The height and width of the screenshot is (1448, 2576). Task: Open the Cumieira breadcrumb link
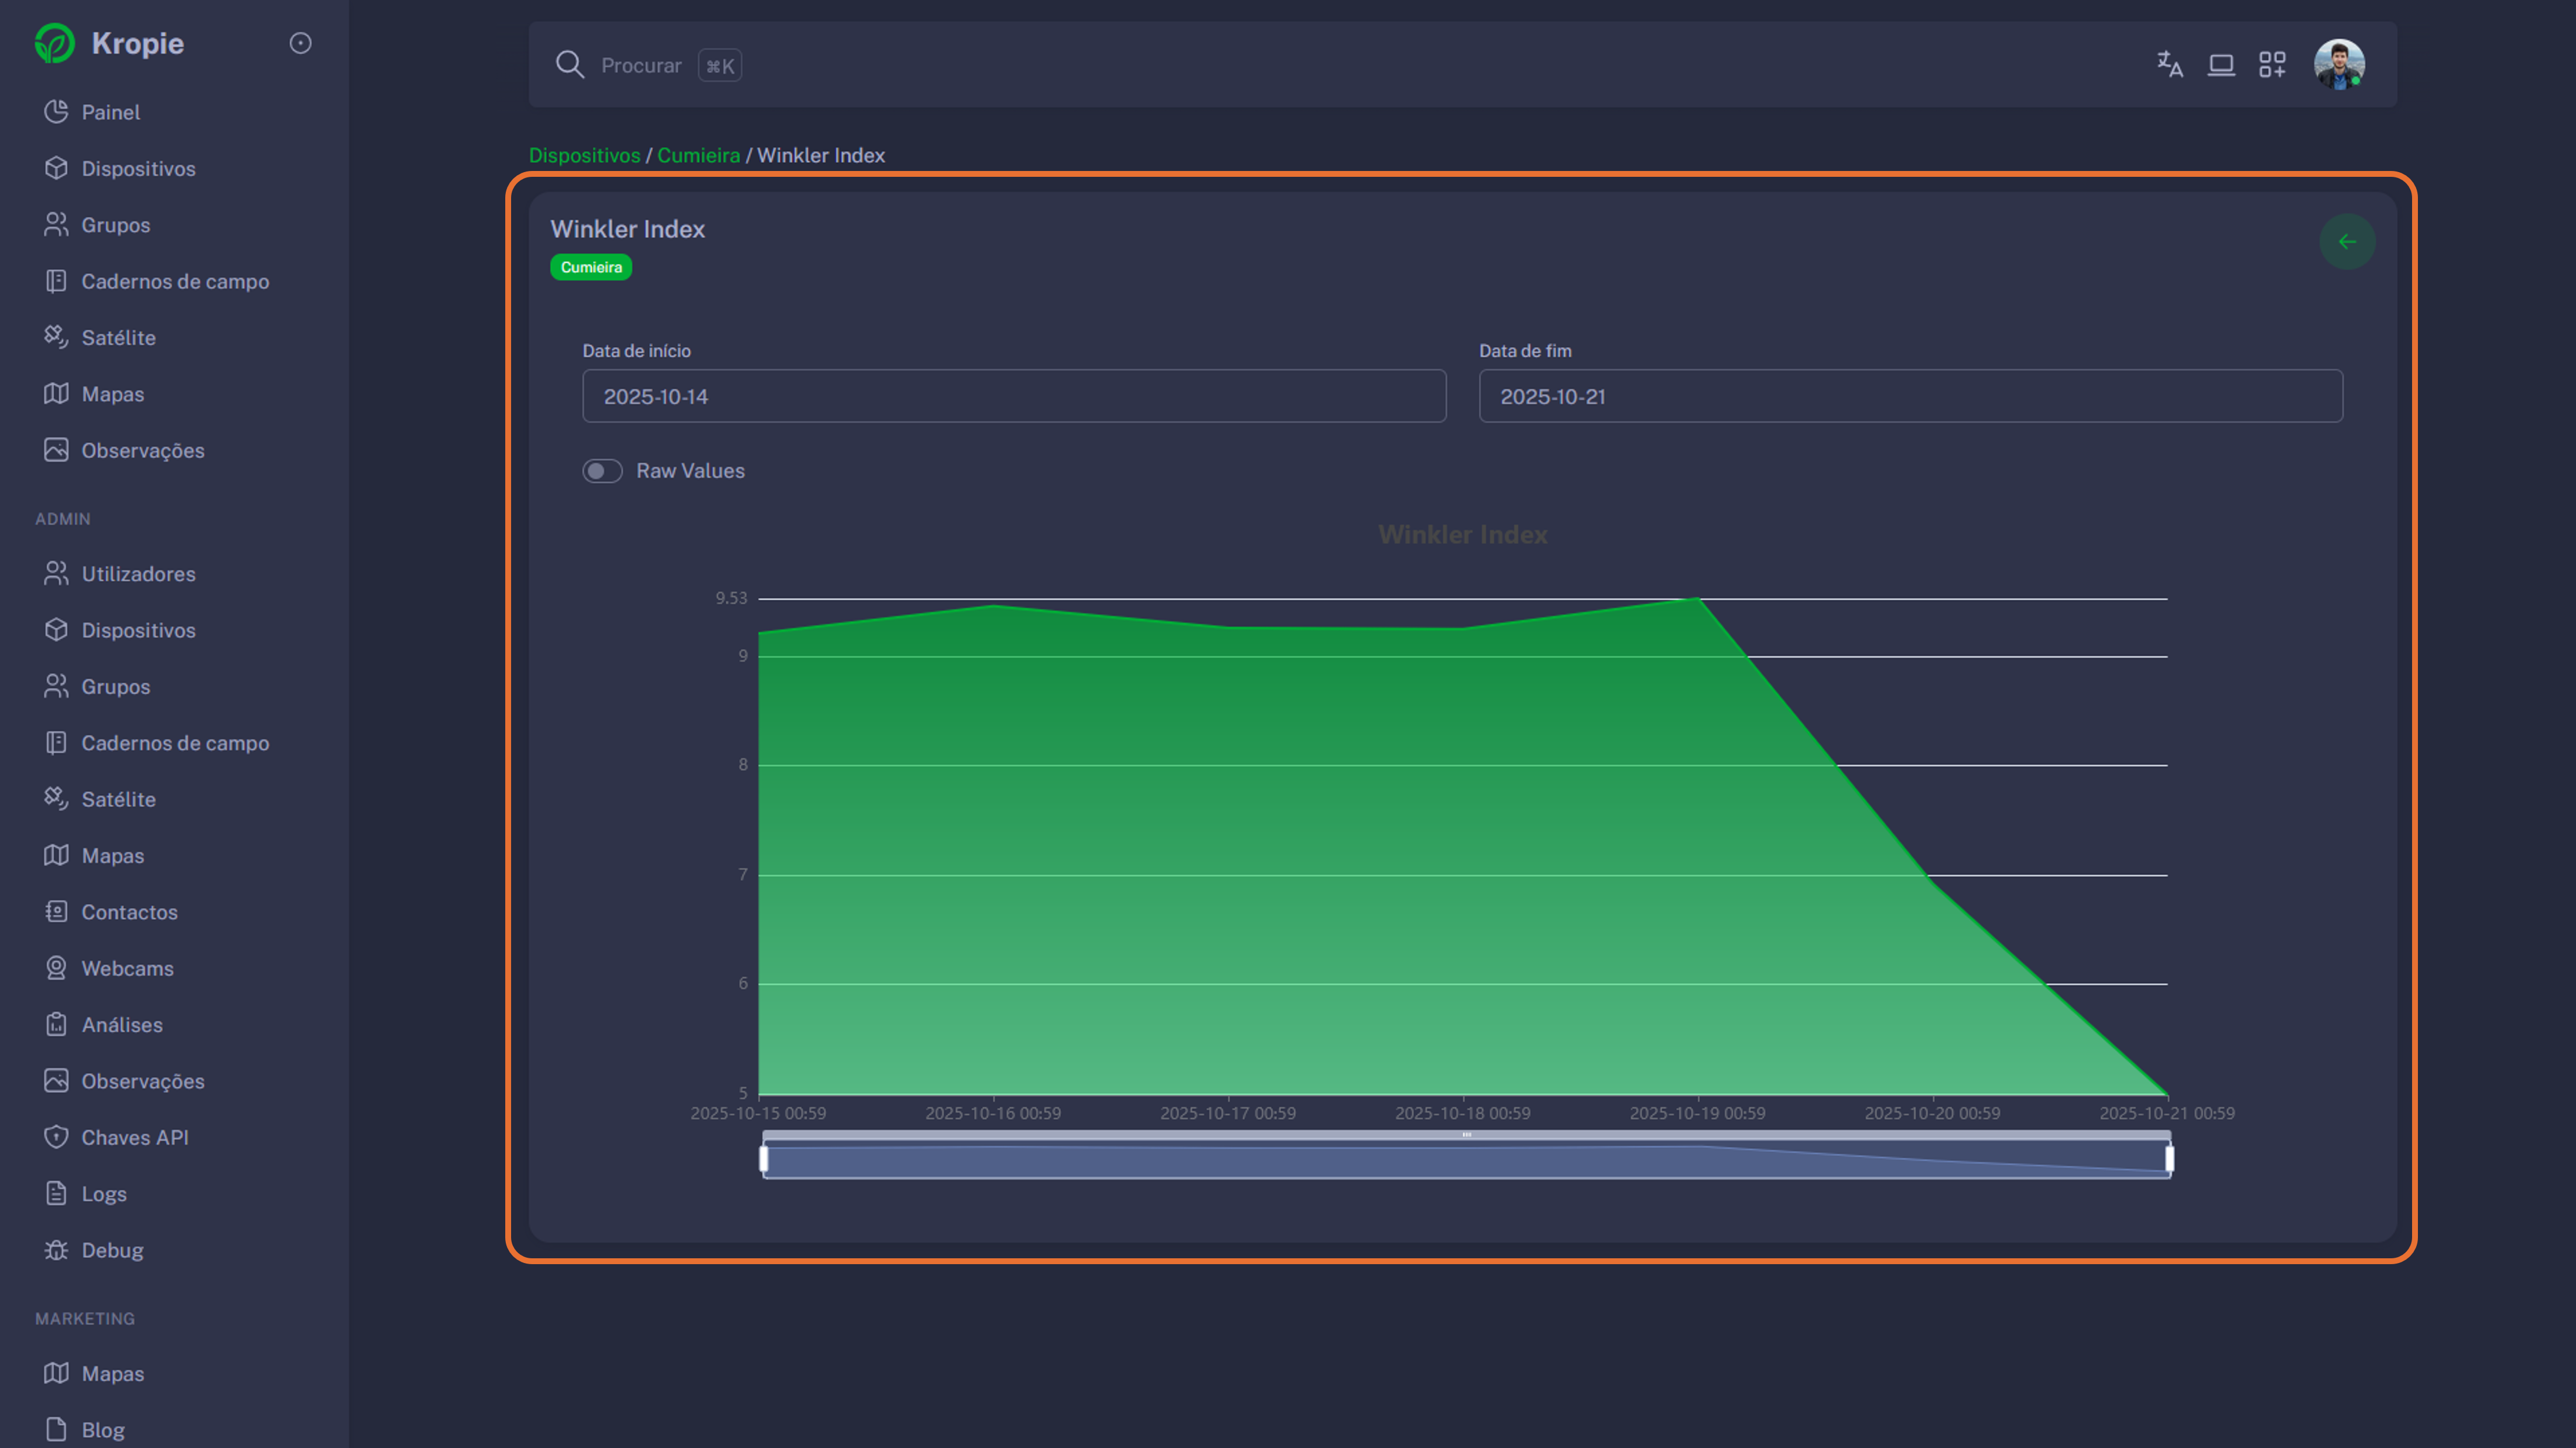pos(698,155)
